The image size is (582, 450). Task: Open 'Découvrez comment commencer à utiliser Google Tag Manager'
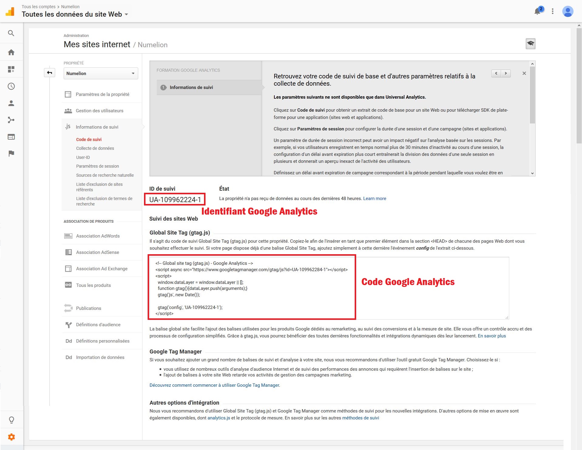[214, 385]
